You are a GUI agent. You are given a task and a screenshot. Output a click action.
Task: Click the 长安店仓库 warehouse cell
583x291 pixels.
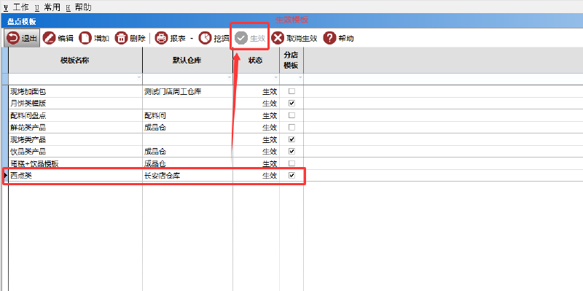pyautogui.click(x=188, y=176)
